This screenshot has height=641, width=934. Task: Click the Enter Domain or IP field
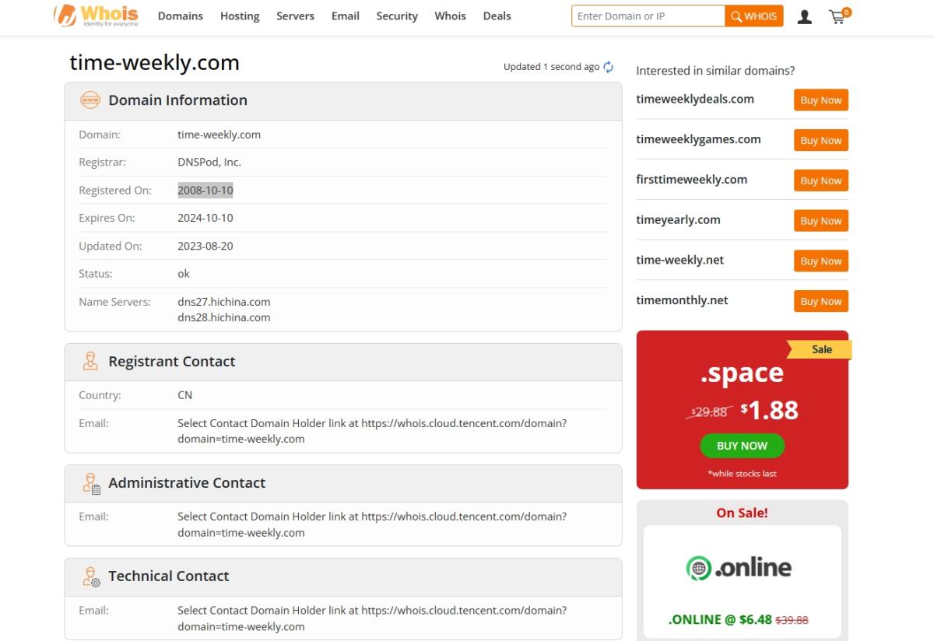pyautogui.click(x=648, y=16)
